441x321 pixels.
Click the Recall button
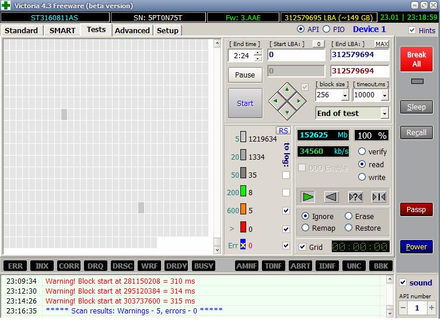[416, 132]
